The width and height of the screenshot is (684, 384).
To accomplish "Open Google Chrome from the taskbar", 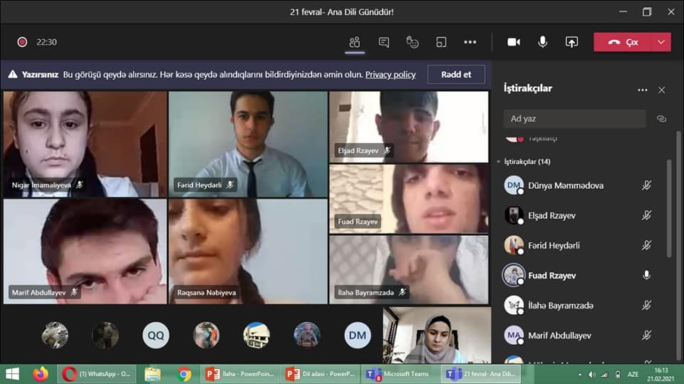I will (184, 374).
